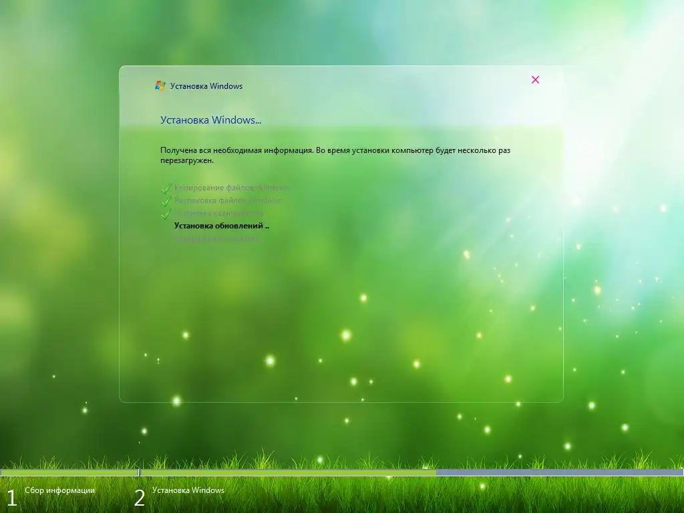Screen dimensions: 684x513
Task: Click the Windows flag logo in the title bar
Action: [160, 85]
